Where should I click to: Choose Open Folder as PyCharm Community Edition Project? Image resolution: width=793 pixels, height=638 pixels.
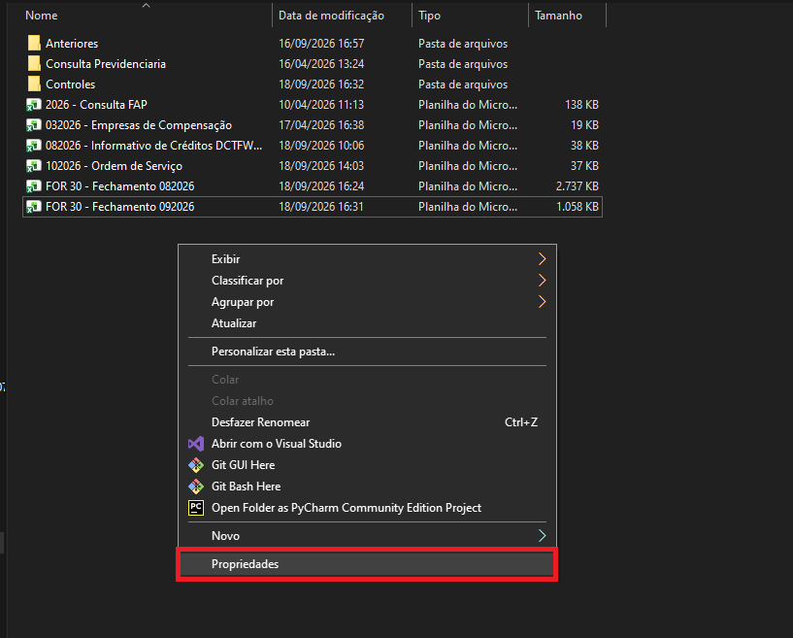[367, 508]
